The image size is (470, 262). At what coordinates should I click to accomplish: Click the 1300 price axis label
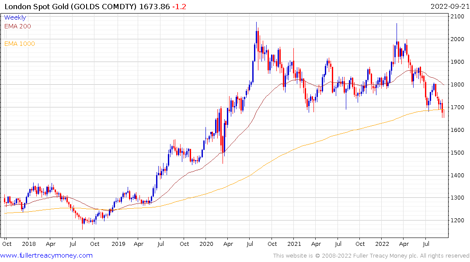pos(457,198)
